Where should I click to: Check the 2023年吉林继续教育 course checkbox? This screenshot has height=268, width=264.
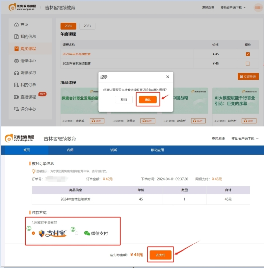[x=248, y=63]
